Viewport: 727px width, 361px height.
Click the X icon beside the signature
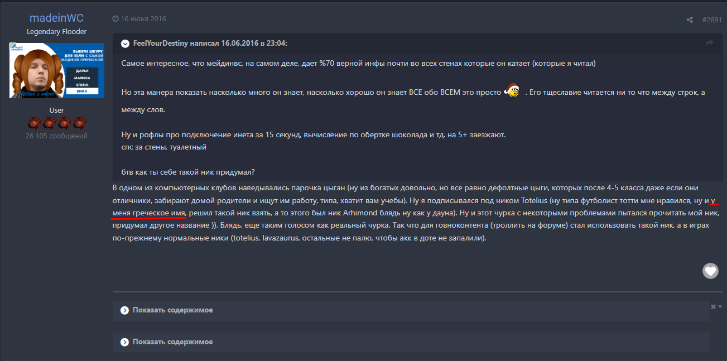click(713, 307)
